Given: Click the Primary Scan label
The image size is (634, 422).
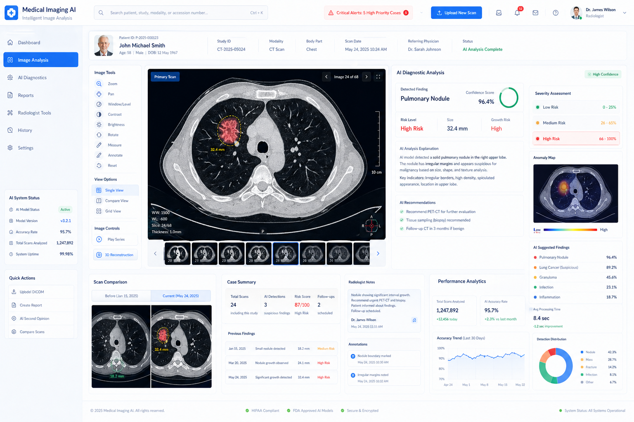Looking at the screenshot, I should click(165, 77).
